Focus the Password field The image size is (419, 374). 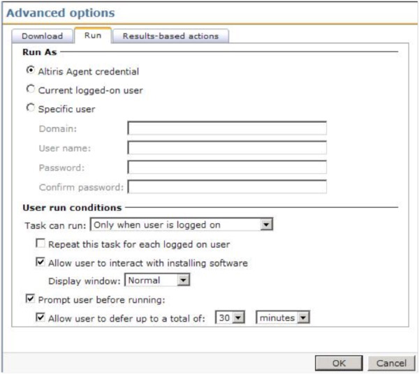click(x=227, y=167)
